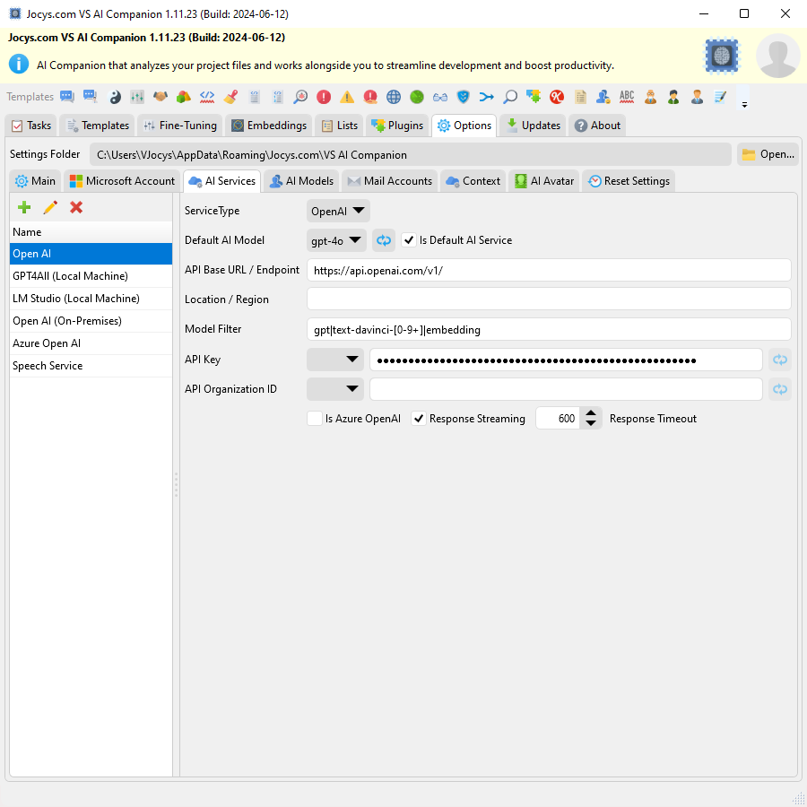Click the Open... folder button
This screenshot has height=807, width=807.
[768, 153]
